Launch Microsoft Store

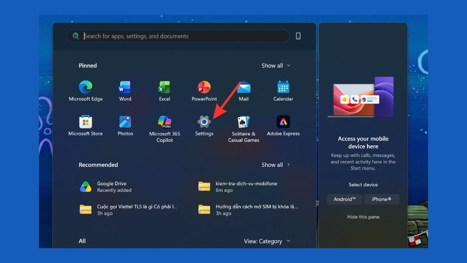pyautogui.click(x=86, y=125)
